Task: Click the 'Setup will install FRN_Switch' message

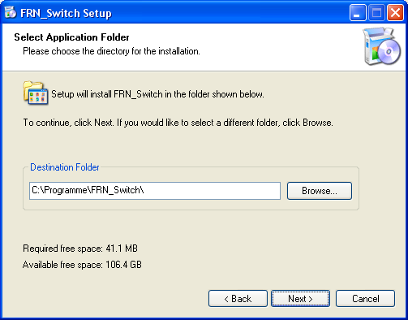Action: coord(157,94)
